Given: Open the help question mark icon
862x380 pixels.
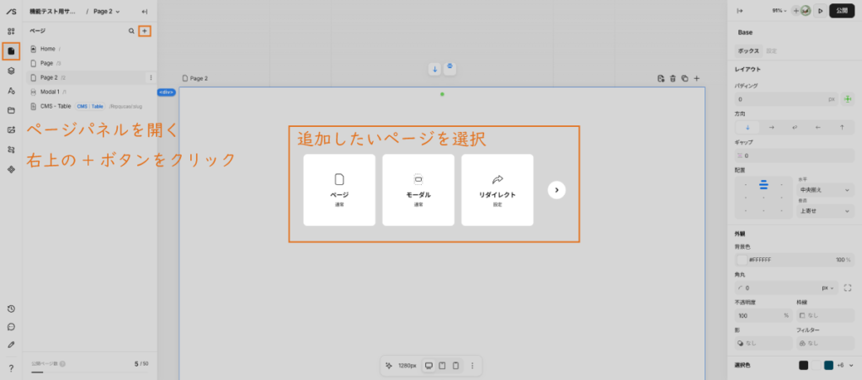Looking at the screenshot, I should (x=11, y=368).
